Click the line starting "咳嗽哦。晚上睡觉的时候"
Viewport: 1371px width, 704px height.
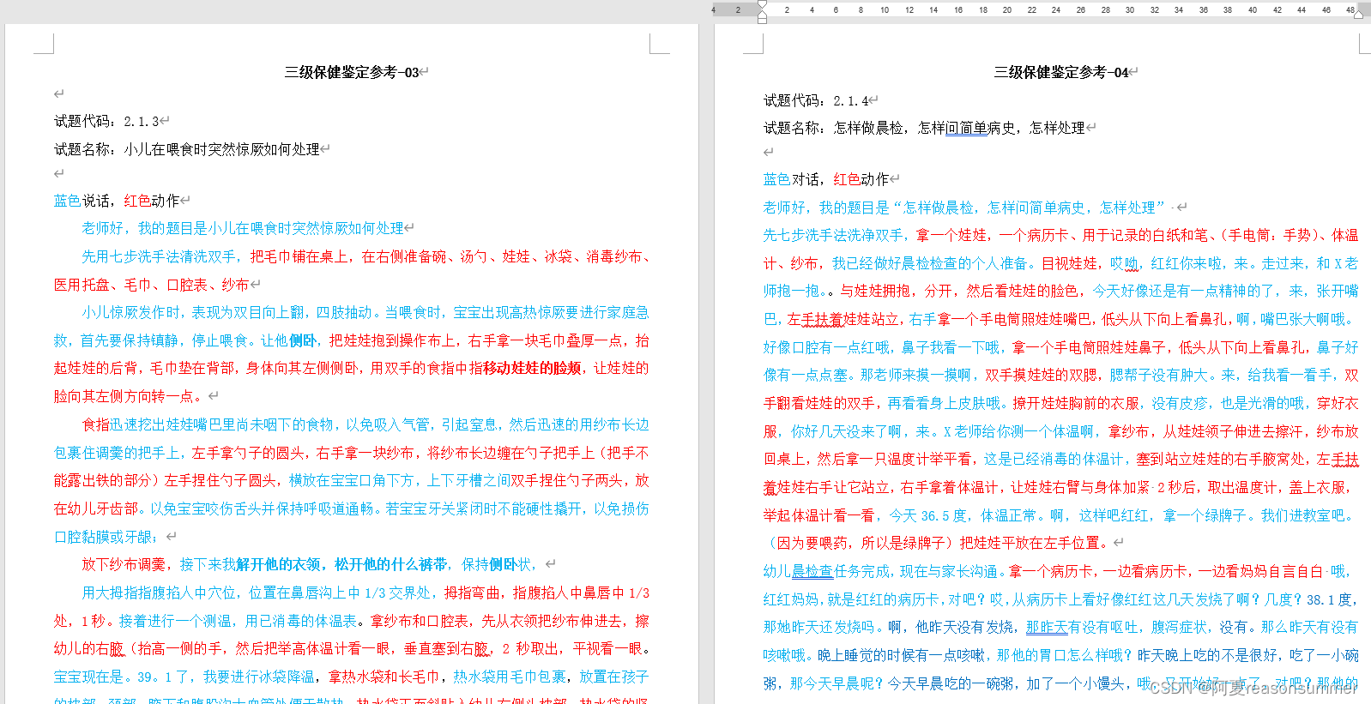pyautogui.click(x=1061, y=655)
